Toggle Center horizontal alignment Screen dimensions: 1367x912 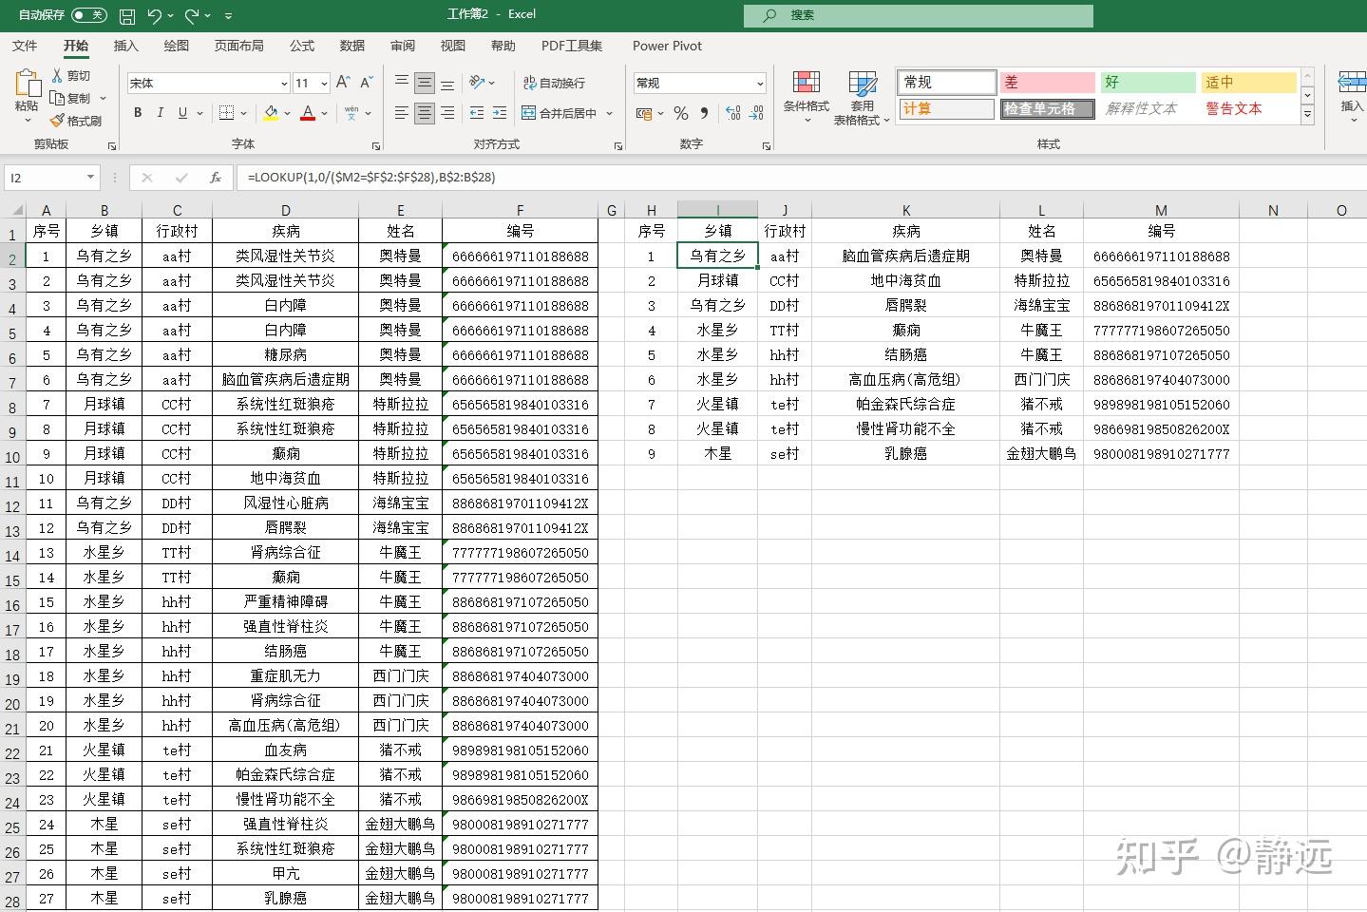[425, 113]
